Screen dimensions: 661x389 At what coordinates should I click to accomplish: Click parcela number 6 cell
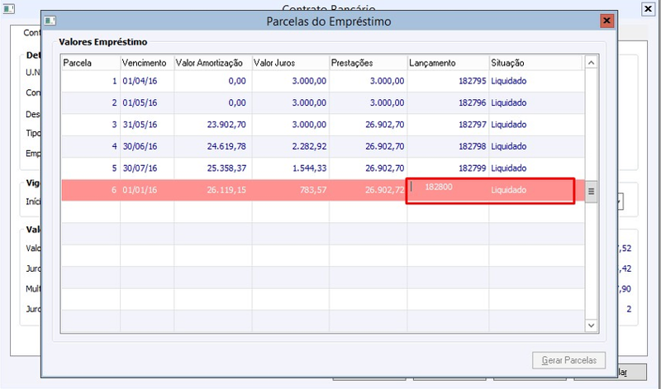click(x=91, y=190)
